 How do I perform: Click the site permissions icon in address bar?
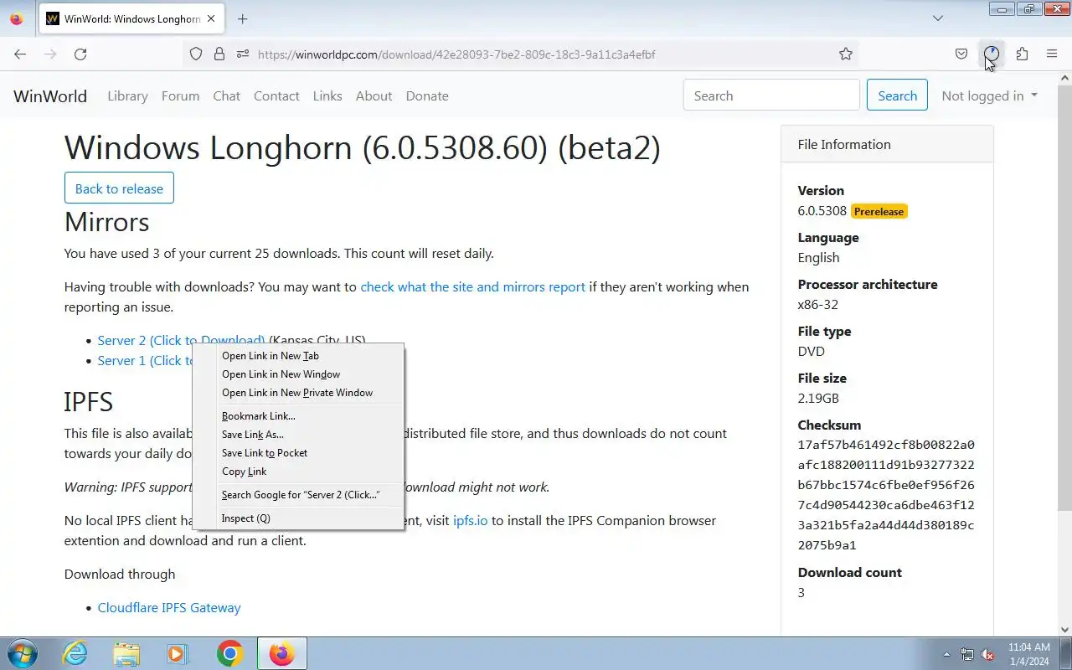[x=243, y=54]
